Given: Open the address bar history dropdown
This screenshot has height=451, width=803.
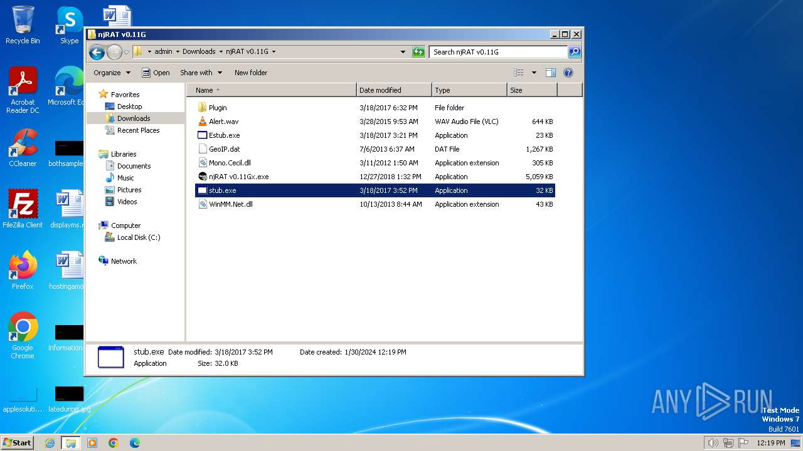Looking at the screenshot, I should (403, 52).
